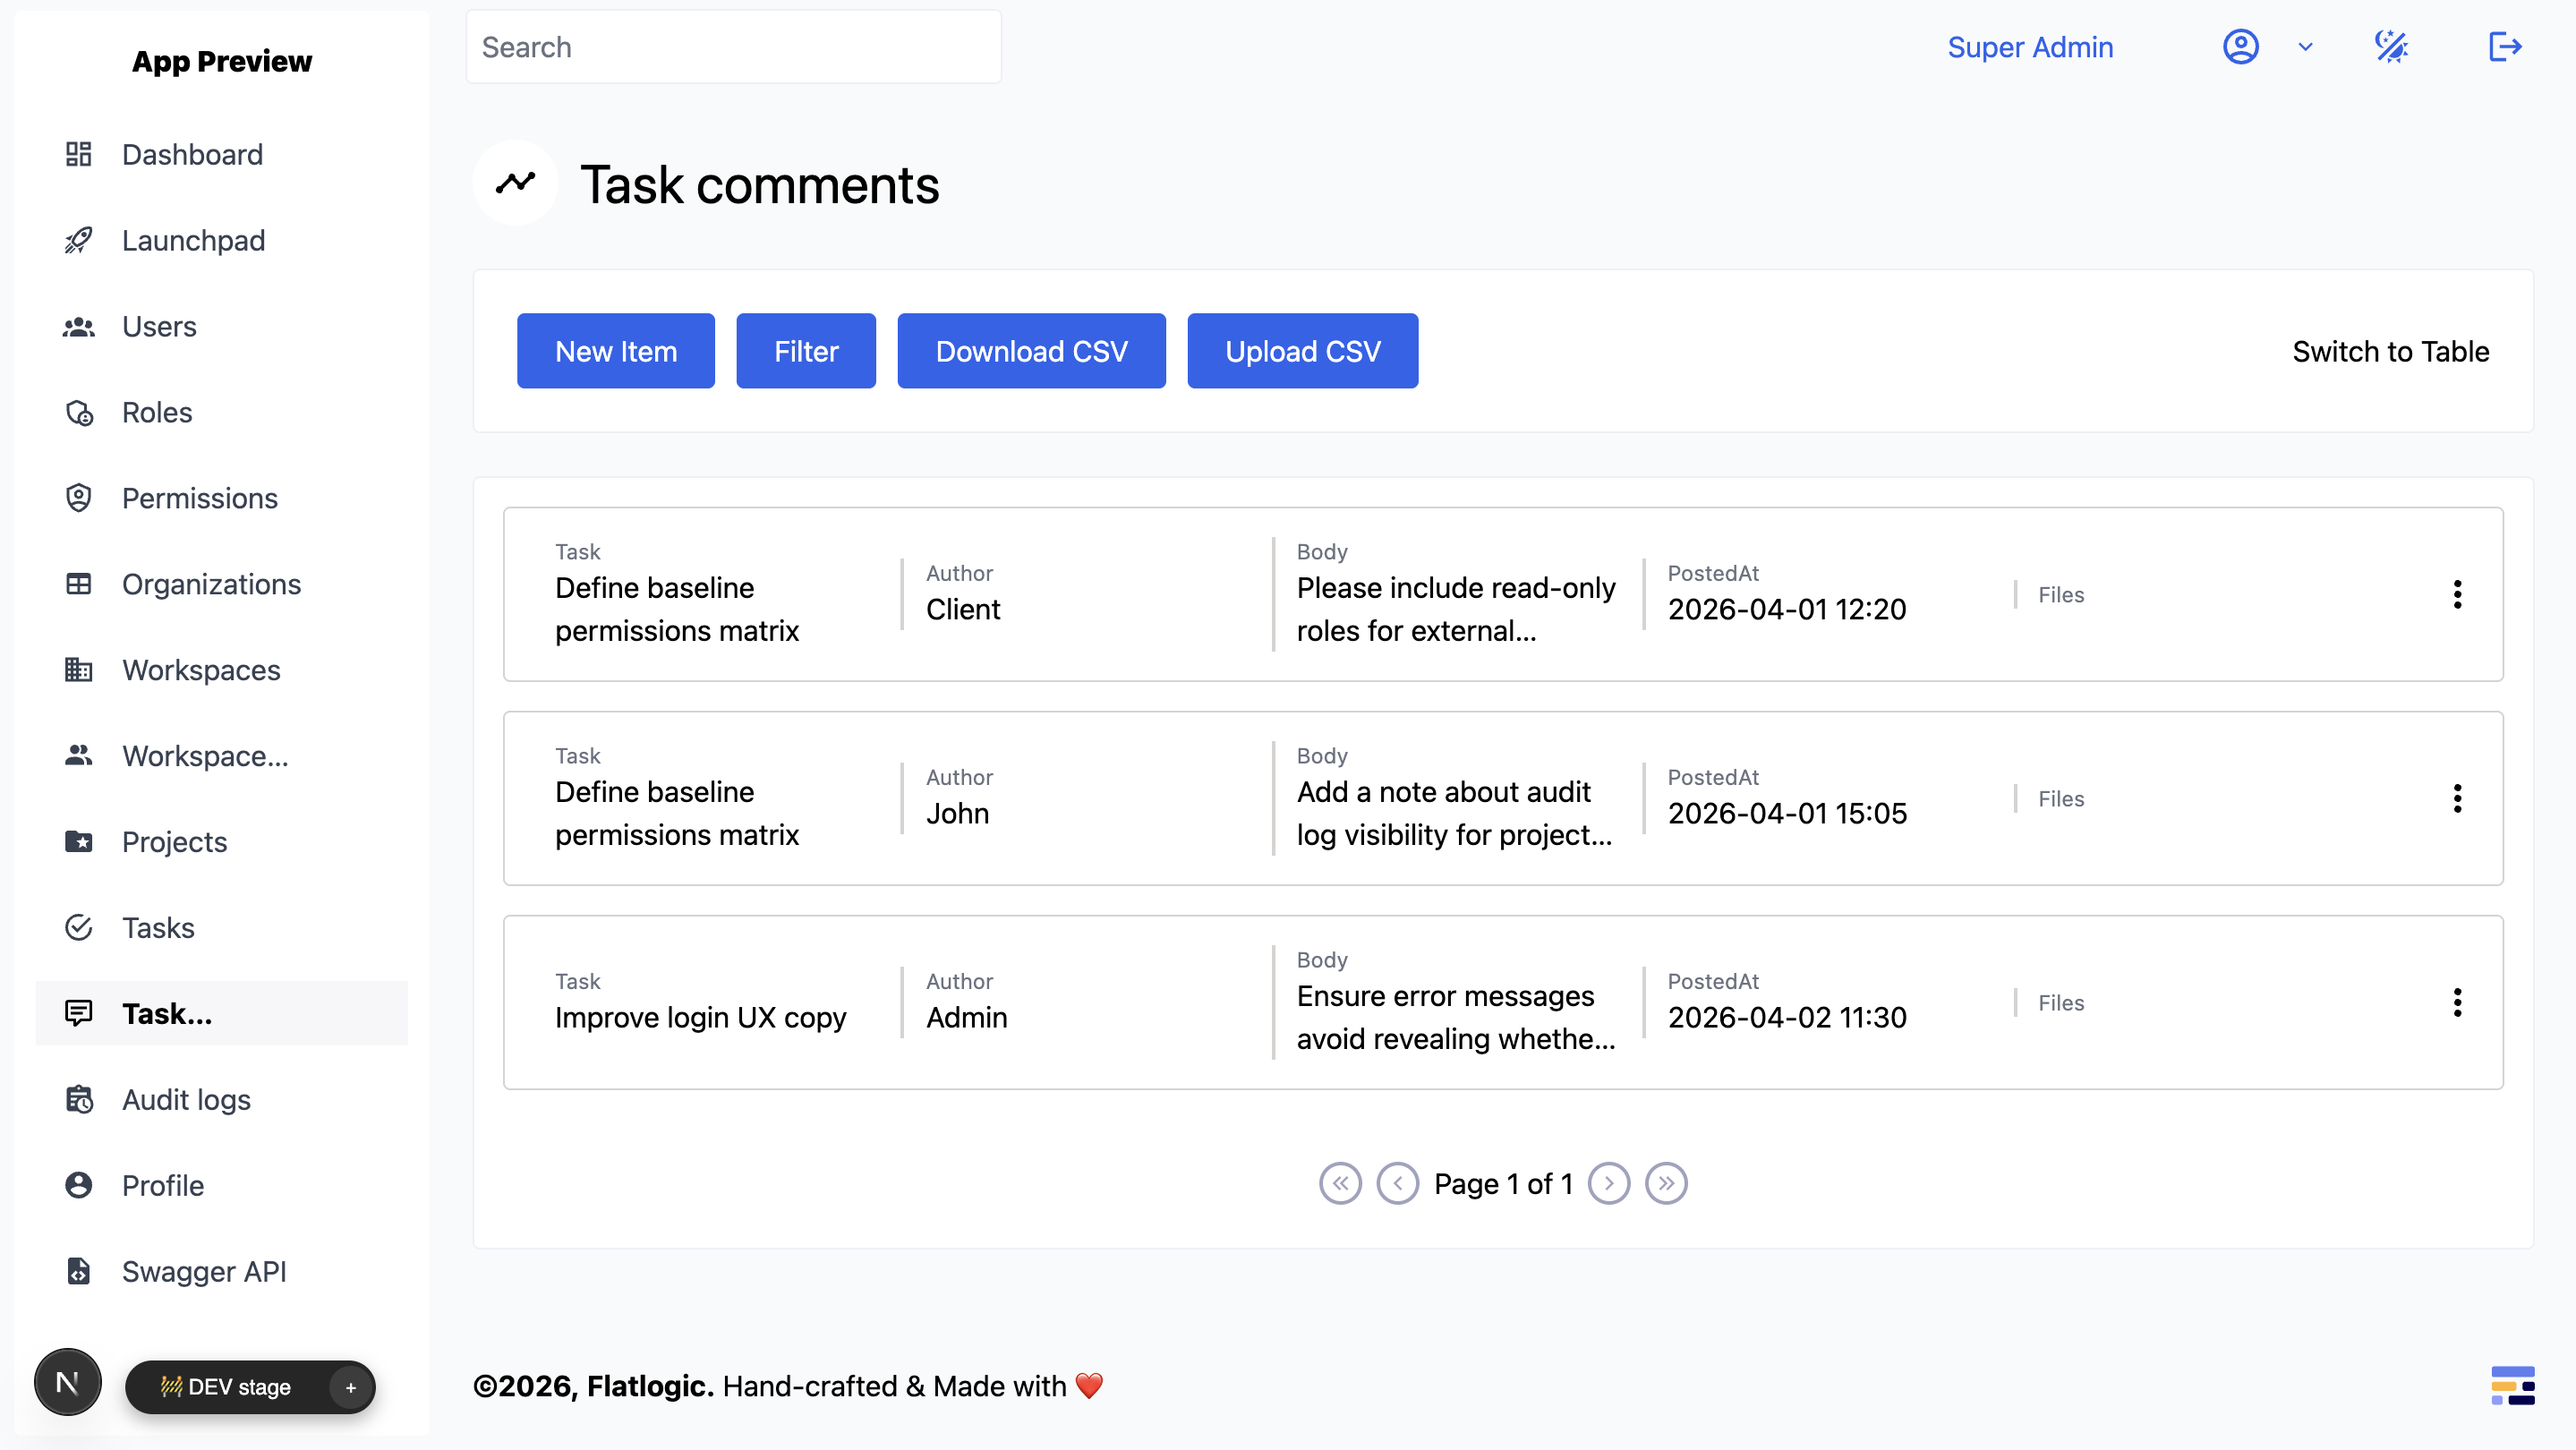
Task: Switch to Table view
Action: (2391, 351)
